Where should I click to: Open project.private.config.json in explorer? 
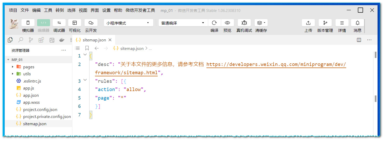point(38,116)
